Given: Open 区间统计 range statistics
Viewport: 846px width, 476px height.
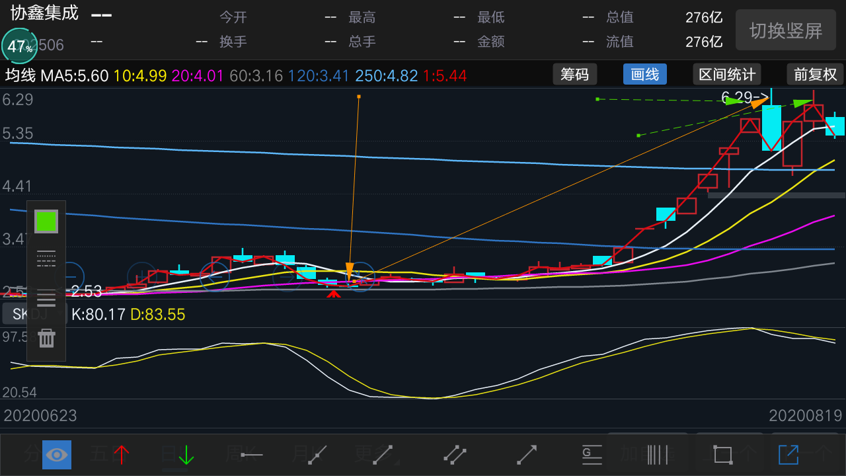Looking at the screenshot, I should tap(727, 74).
